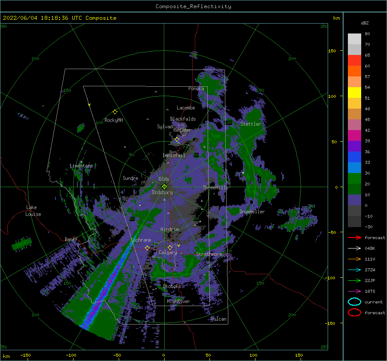Click the Strathmore city label
The width and height of the screenshot is (387, 361).
pos(209,254)
